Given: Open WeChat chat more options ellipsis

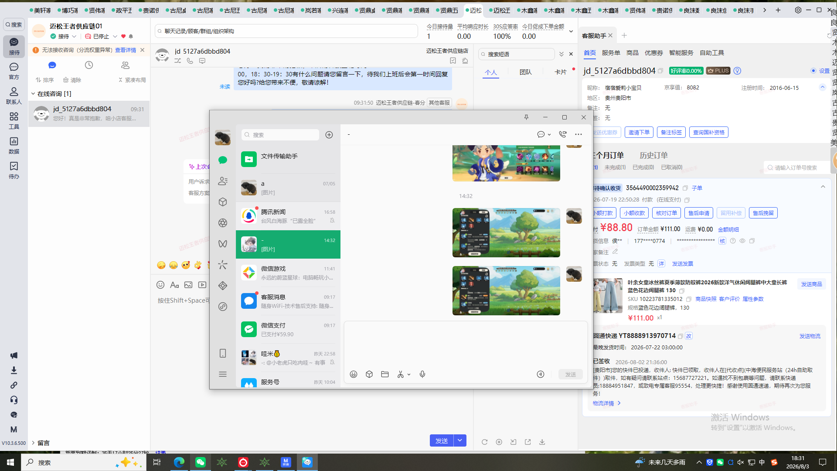Looking at the screenshot, I should [x=578, y=134].
